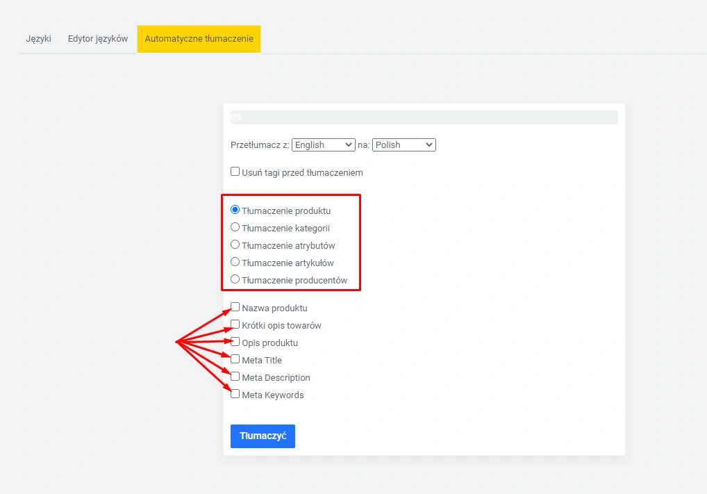Switch to the Edytor języków tab
707x494 pixels.
(x=98, y=39)
